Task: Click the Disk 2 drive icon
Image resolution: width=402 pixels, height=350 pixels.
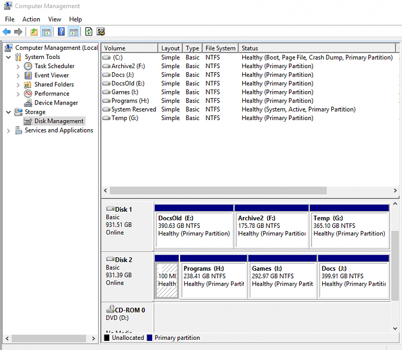Action: click(x=110, y=259)
